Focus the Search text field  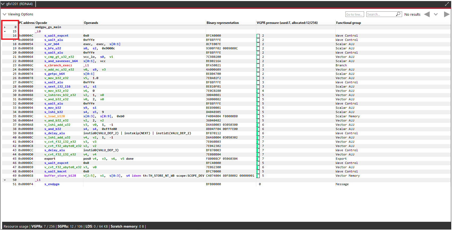[381, 14]
